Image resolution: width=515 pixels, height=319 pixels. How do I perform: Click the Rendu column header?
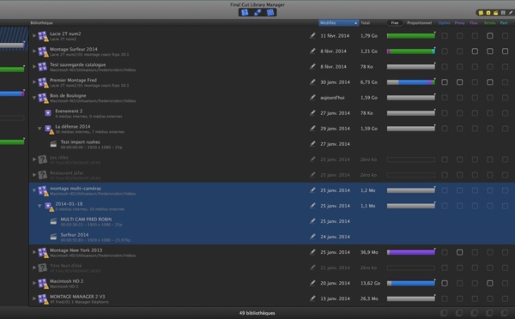[490, 23]
